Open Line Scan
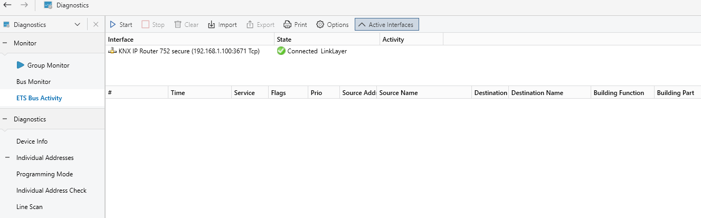Image resolution: width=701 pixels, height=218 pixels. coord(30,207)
